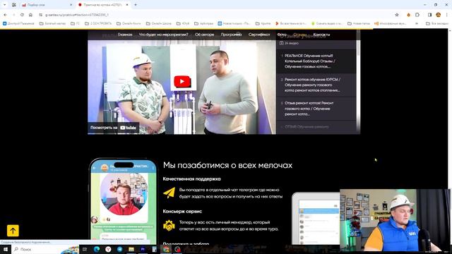This screenshot has height=254, width=452.
Task: Reload the page with the refresh icon
Action: (x=22, y=15)
